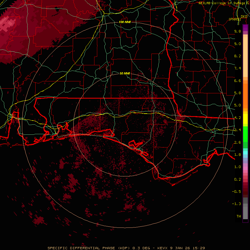Click the 50 NMI range ring label
The image size is (250, 250).
125,73
